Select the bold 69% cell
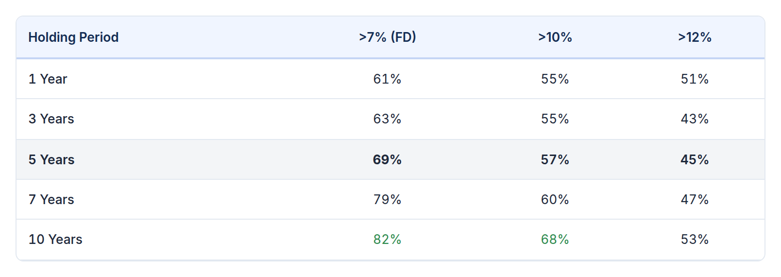Viewport: 781px width, 277px height. tap(387, 160)
